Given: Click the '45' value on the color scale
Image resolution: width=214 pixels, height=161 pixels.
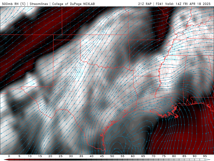Looking at the screenshot, I should point(102,156).
